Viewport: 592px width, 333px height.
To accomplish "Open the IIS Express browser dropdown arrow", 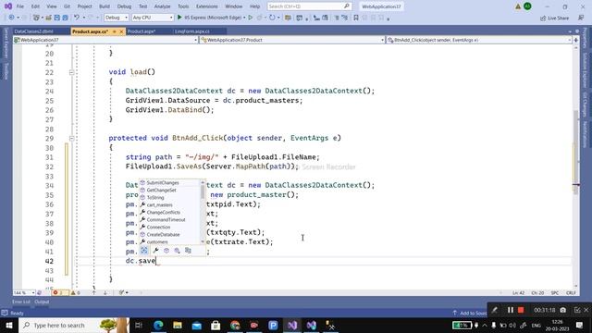I will point(244,18).
